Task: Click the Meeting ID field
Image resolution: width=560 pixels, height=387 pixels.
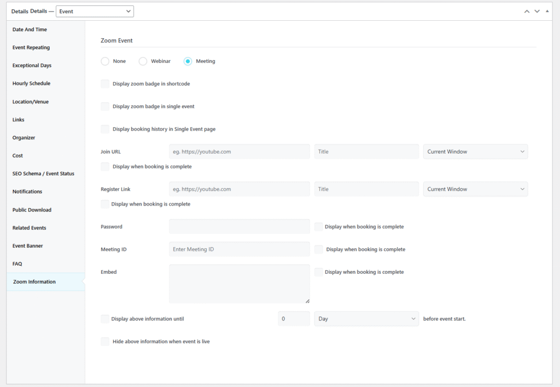Action: click(x=239, y=249)
